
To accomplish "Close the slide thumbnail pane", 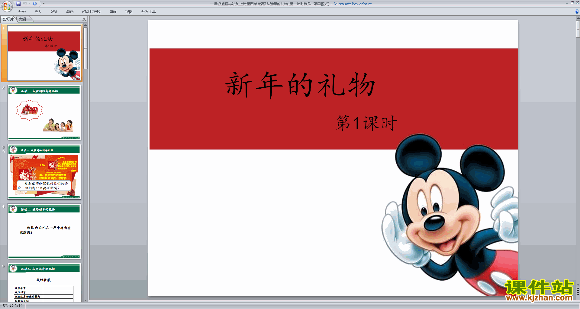I will (84, 19).
